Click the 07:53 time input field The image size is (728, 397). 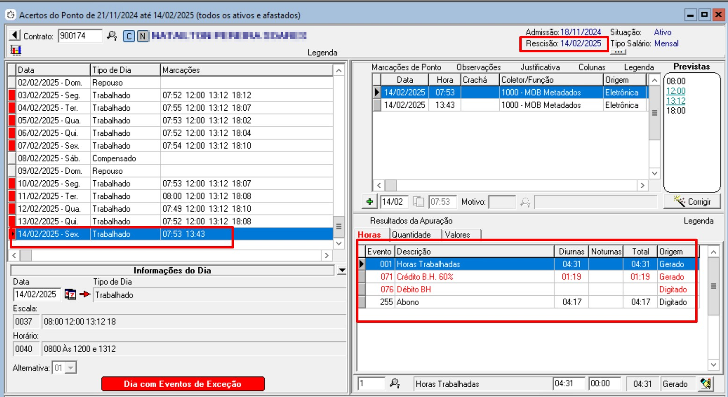[443, 202]
